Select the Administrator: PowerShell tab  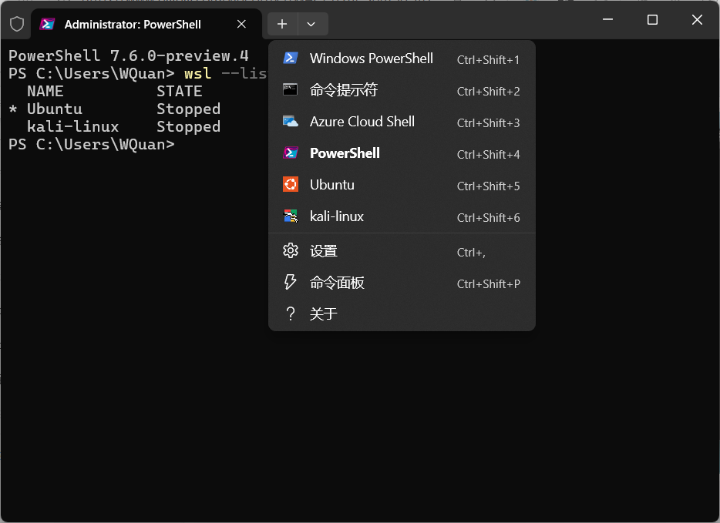coord(133,24)
